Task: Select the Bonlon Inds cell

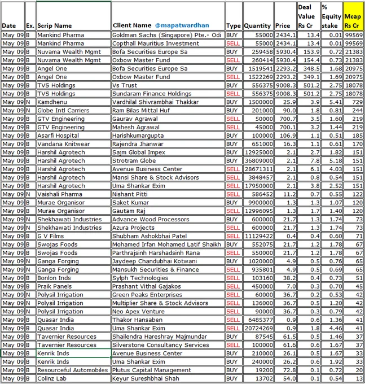Action: [73, 278]
